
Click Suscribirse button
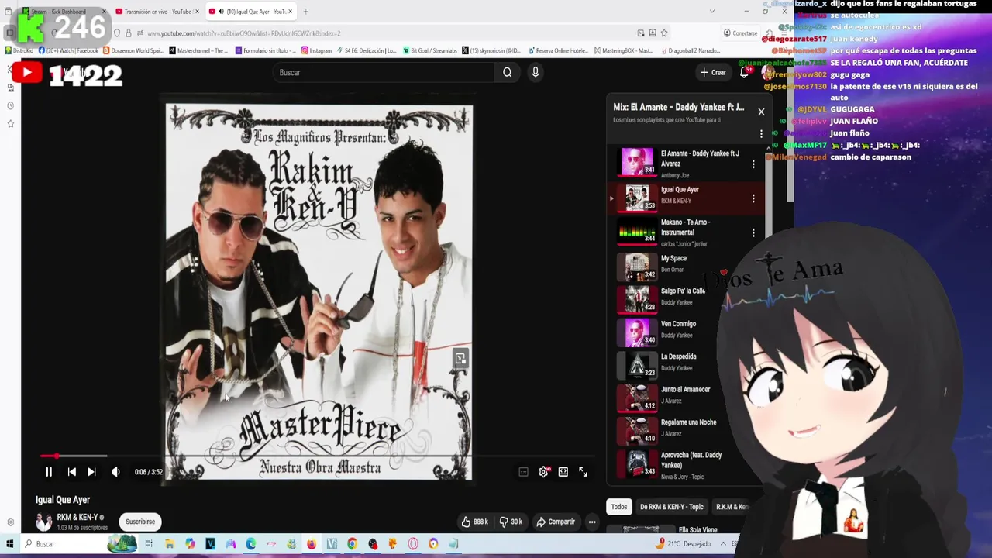pyautogui.click(x=140, y=522)
